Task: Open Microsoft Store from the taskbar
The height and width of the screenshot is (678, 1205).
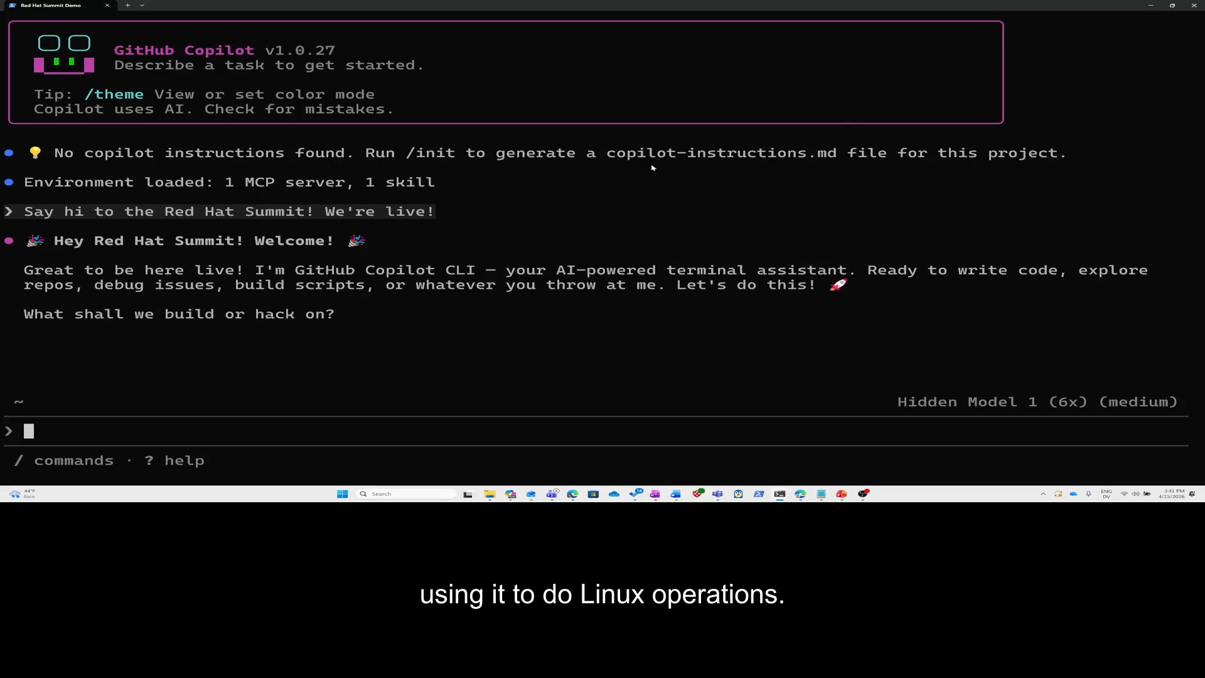Action: pyautogui.click(x=593, y=494)
